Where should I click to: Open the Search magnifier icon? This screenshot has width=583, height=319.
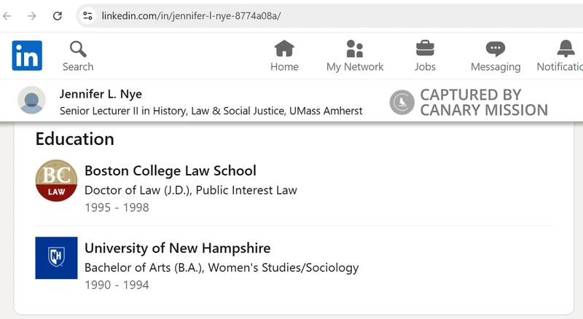click(77, 50)
